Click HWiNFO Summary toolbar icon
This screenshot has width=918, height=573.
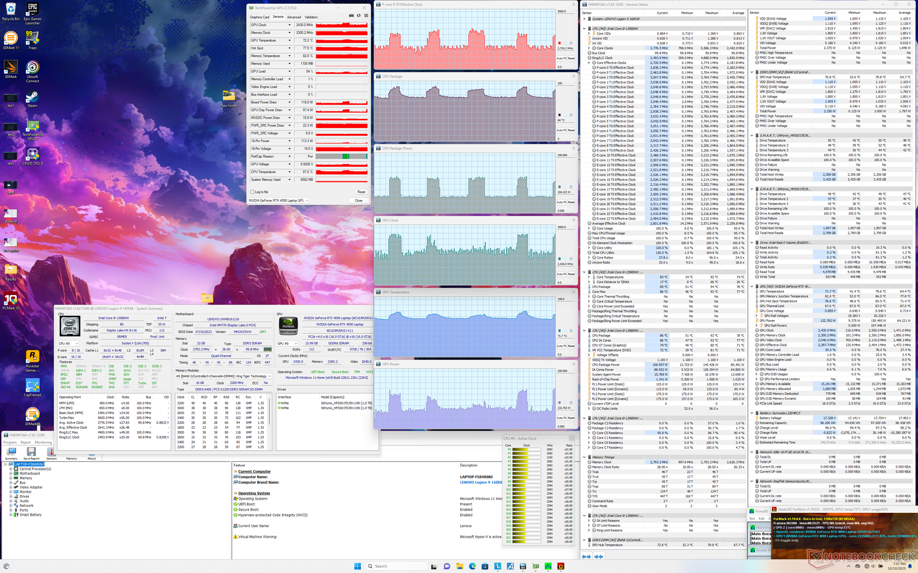click(x=11, y=453)
